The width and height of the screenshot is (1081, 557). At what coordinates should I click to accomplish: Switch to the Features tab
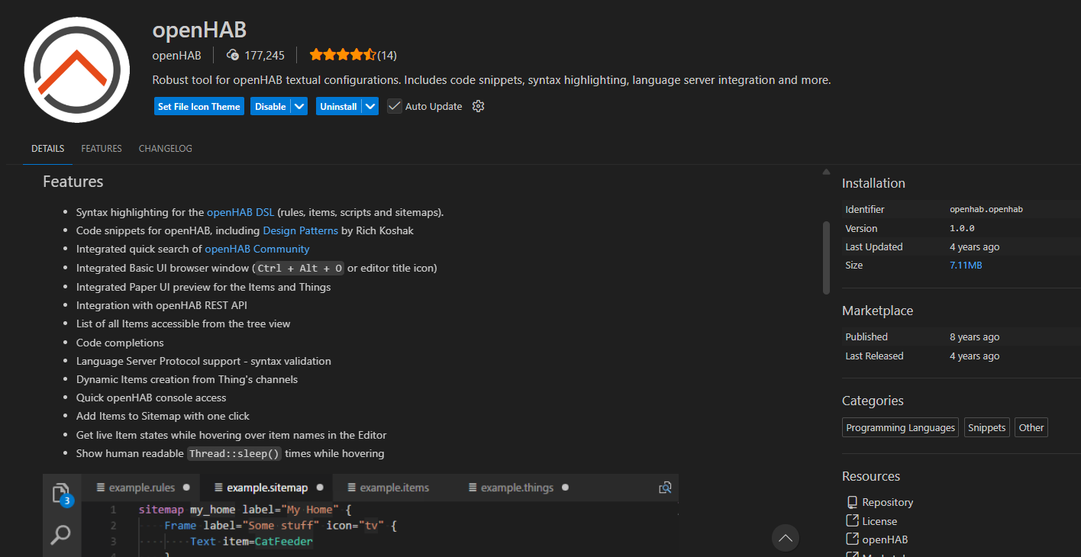(x=102, y=149)
